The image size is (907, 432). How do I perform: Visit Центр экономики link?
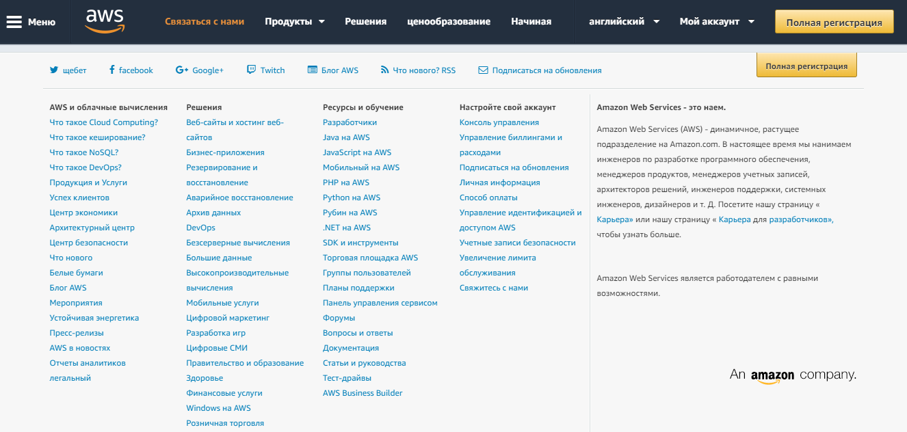pos(83,213)
